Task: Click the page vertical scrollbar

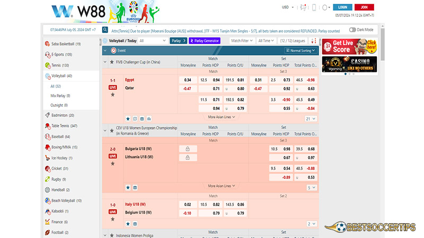Action: [x=382, y=43]
